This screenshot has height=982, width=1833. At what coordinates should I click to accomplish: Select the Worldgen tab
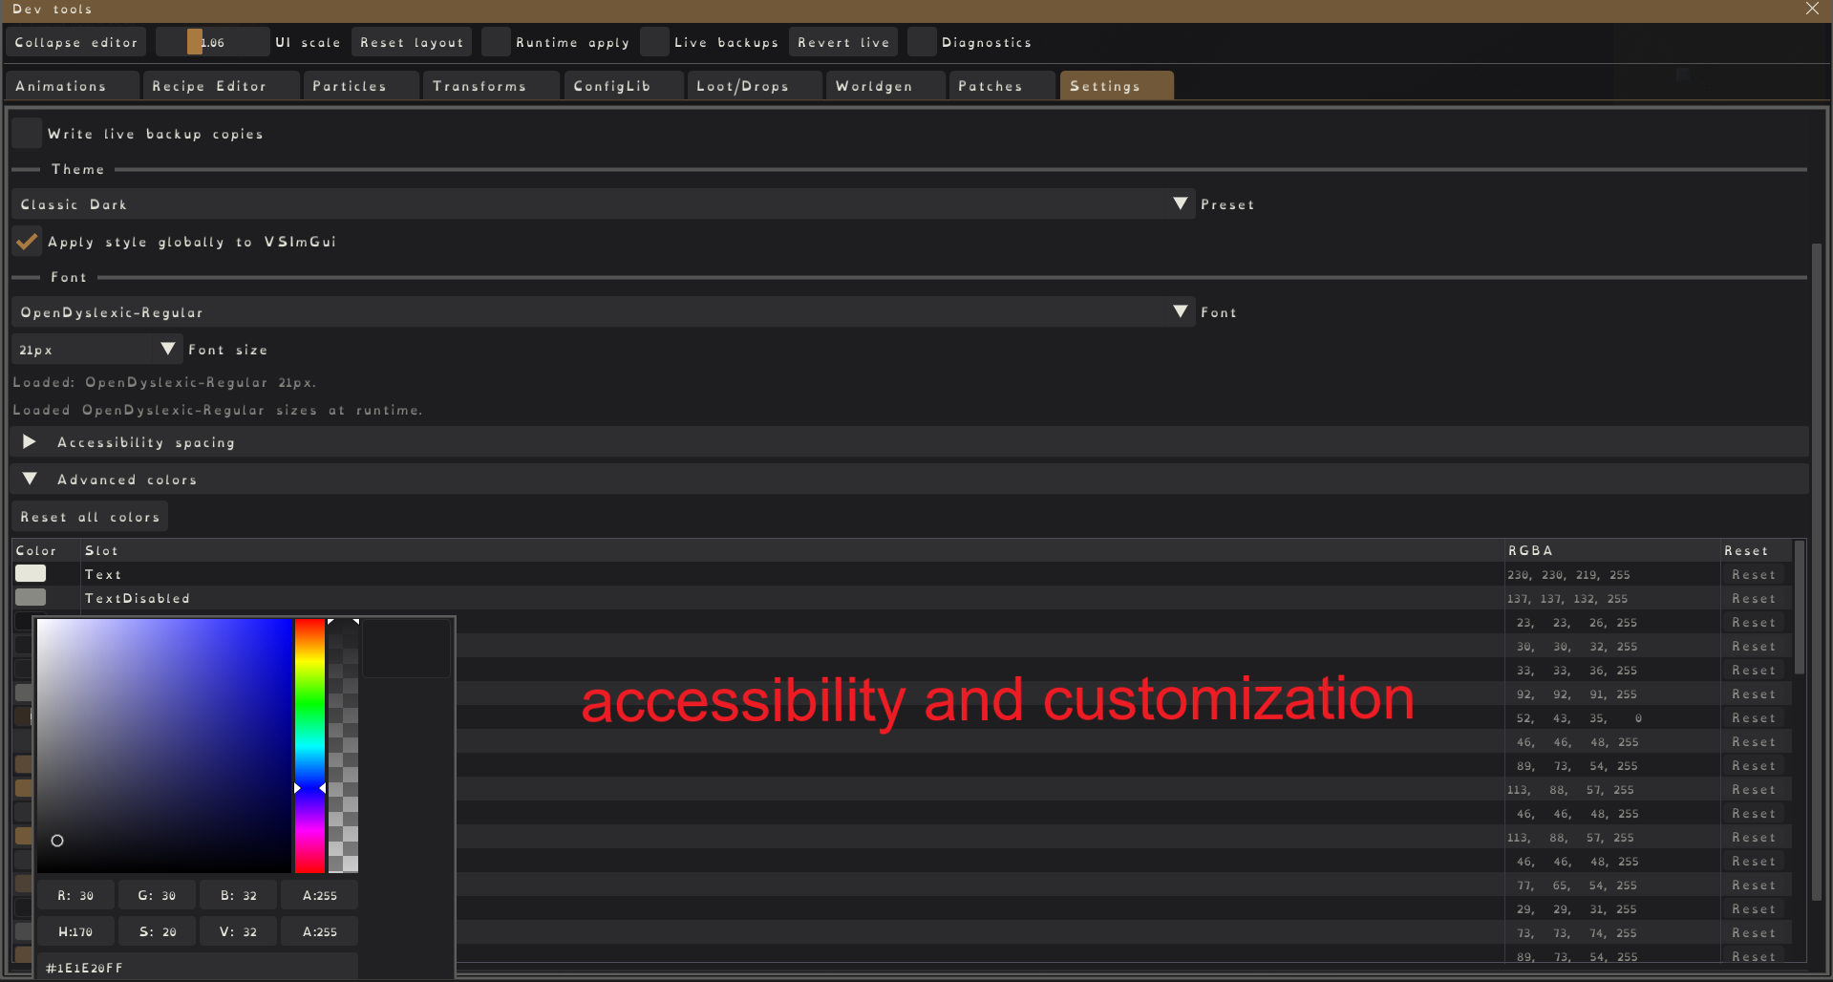tap(885, 85)
